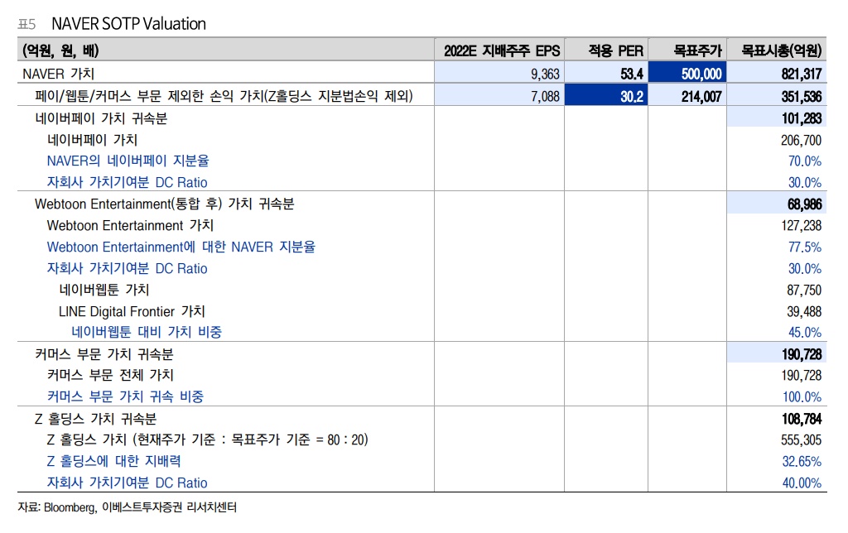The width and height of the screenshot is (848, 533).
Task: Select the 'NAVER 가치' row label
Action: [59, 74]
